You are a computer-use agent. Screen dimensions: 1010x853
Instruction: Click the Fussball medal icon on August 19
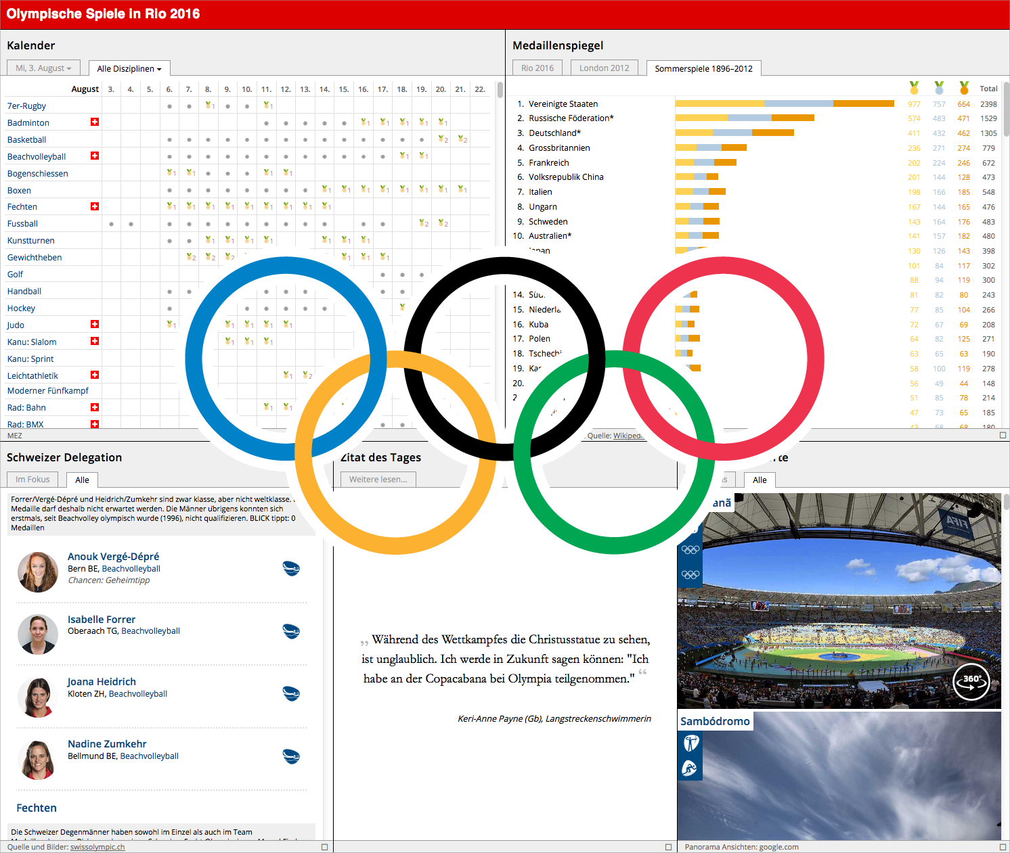coord(424,223)
